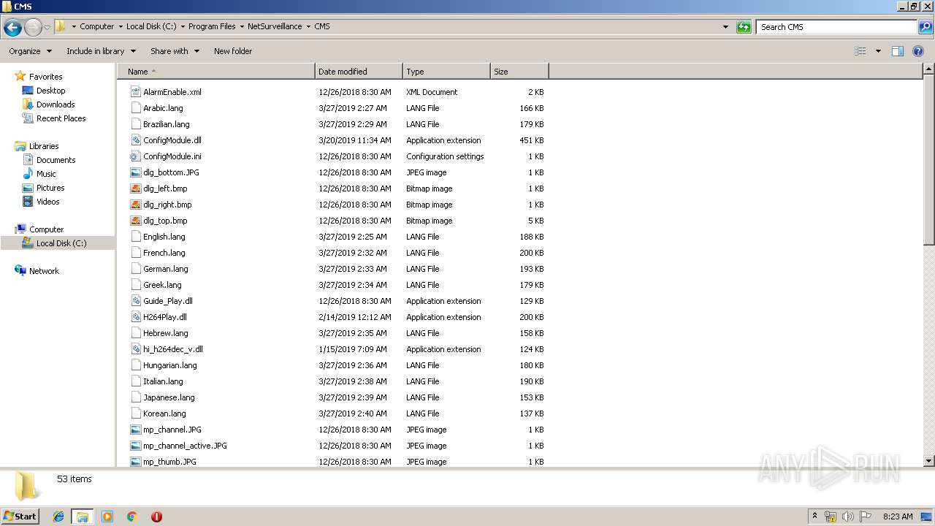
Task: Go to Local Disk (C:) breadcrumb
Action: point(151,26)
